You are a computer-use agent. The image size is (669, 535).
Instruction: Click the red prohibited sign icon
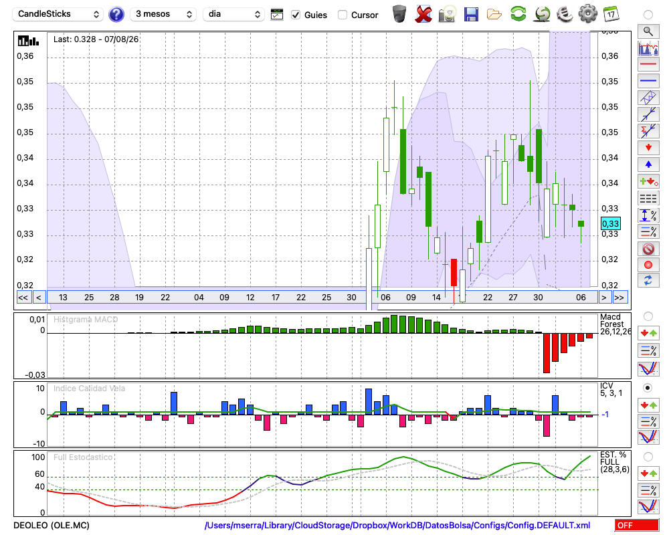pos(648,248)
